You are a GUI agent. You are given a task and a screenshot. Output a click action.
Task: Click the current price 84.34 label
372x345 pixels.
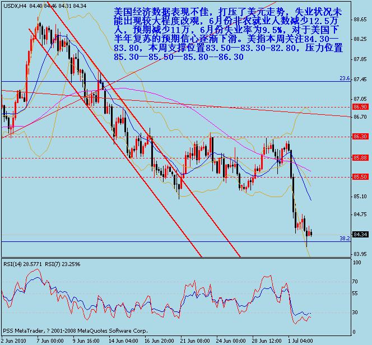[360, 235]
